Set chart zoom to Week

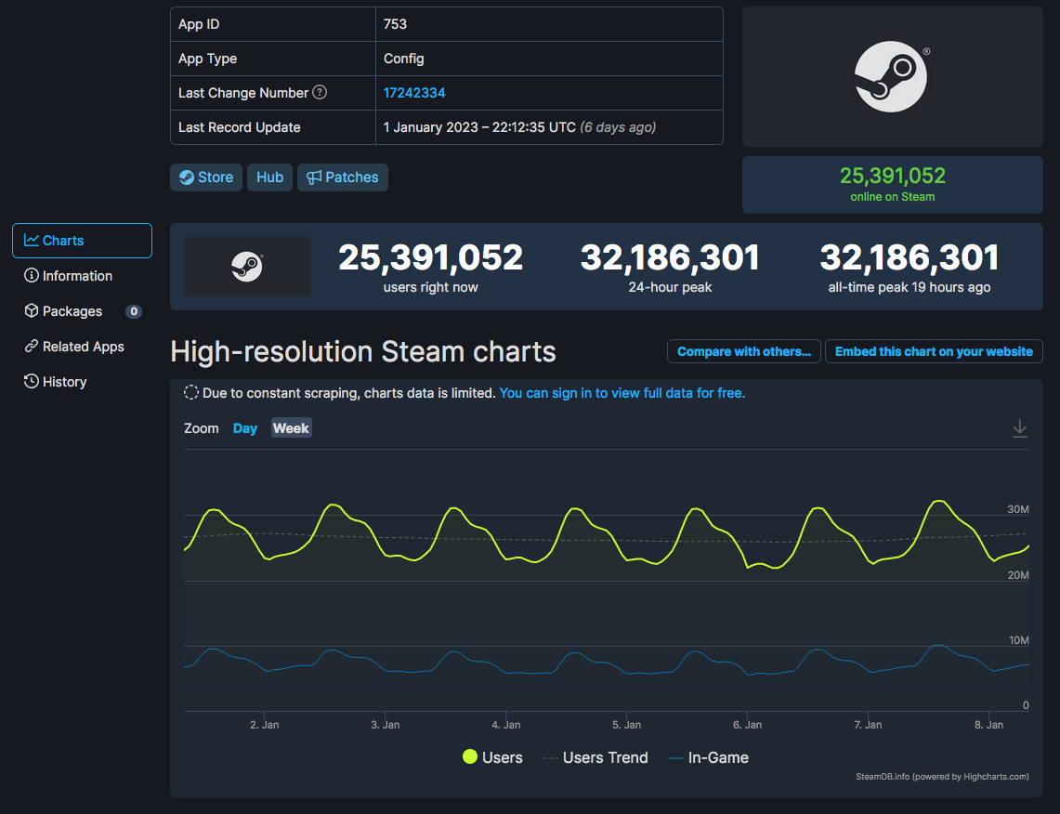click(x=291, y=428)
